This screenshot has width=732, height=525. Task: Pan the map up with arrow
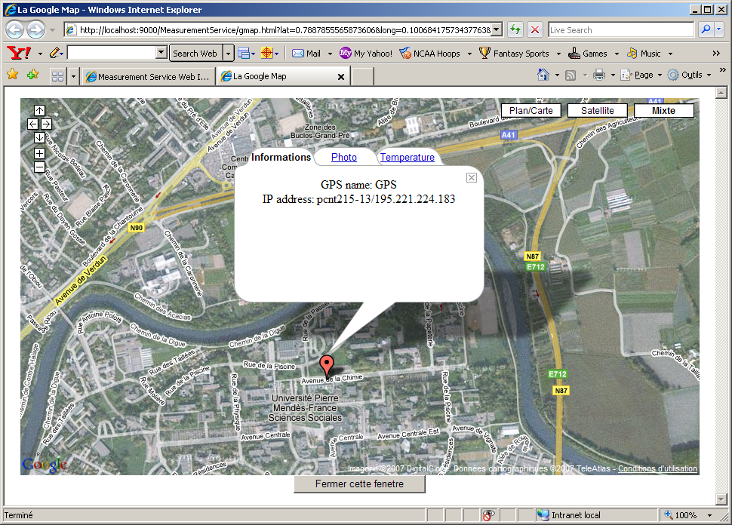pyautogui.click(x=40, y=111)
